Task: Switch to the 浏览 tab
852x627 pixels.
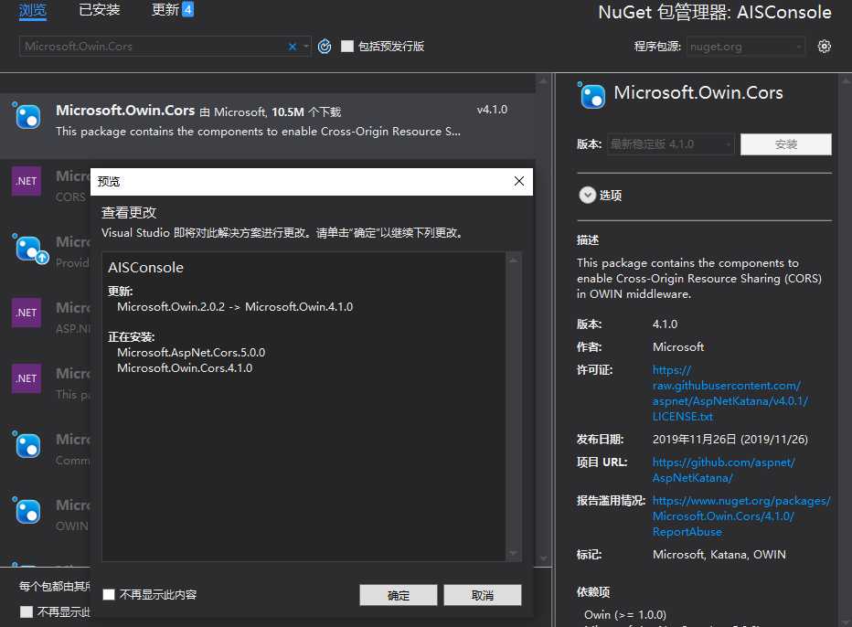Action: [x=33, y=10]
